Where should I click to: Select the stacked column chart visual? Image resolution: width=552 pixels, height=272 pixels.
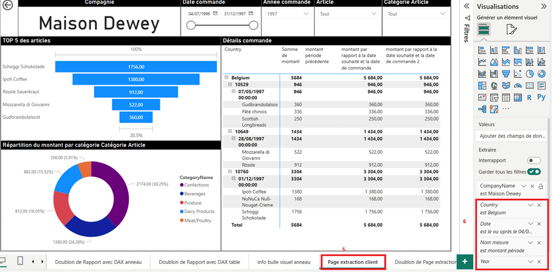pos(494,50)
